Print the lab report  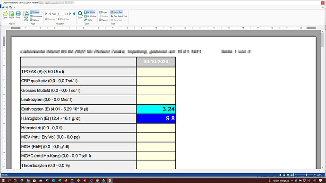click(18, 15)
